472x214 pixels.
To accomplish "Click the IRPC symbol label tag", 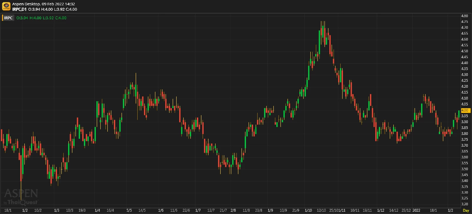I will click(x=9, y=18).
